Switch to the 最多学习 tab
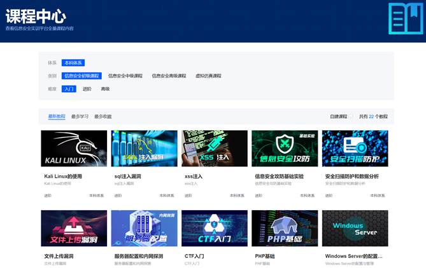Viewport: 426px width, 268px height. tap(80, 117)
